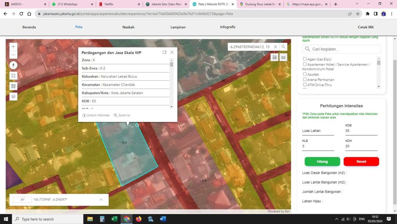Go to the Infografis tab

228,27
